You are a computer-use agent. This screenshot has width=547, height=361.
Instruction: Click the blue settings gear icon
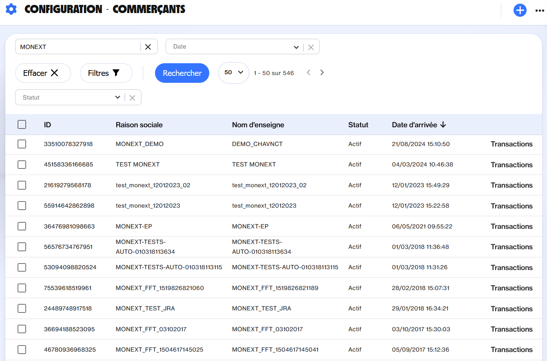[11, 9]
